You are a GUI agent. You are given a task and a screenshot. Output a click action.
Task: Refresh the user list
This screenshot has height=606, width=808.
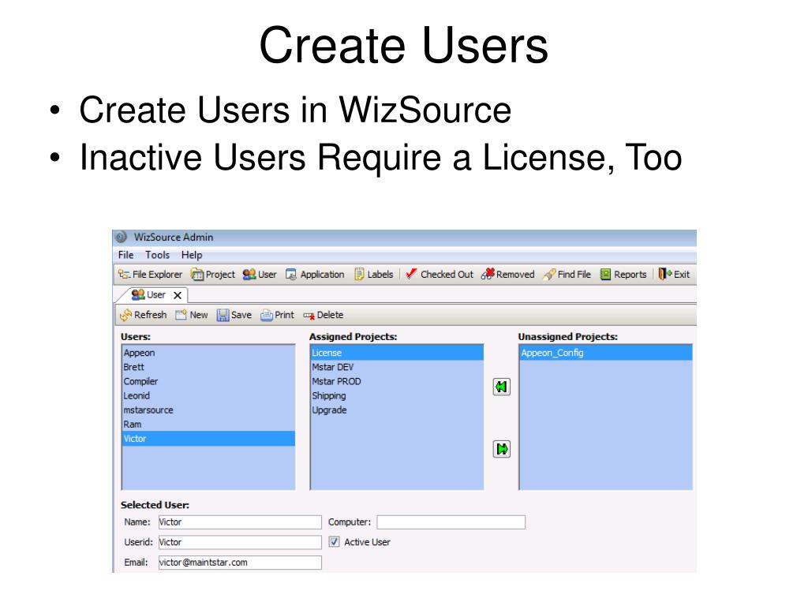click(144, 315)
